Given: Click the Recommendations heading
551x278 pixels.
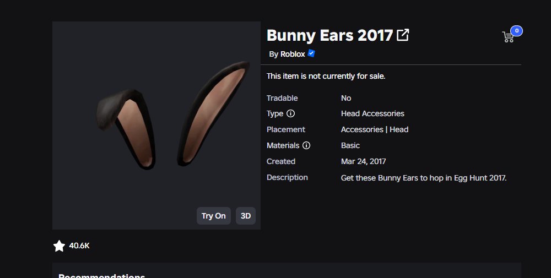Looking at the screenshot, I should pyautogui.click(x=101, y=276).
